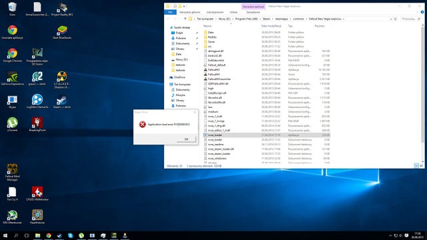The image size is (427, 240).
Task: Open the Zarządzanie ribbon tab
Action: pos(253,12)
